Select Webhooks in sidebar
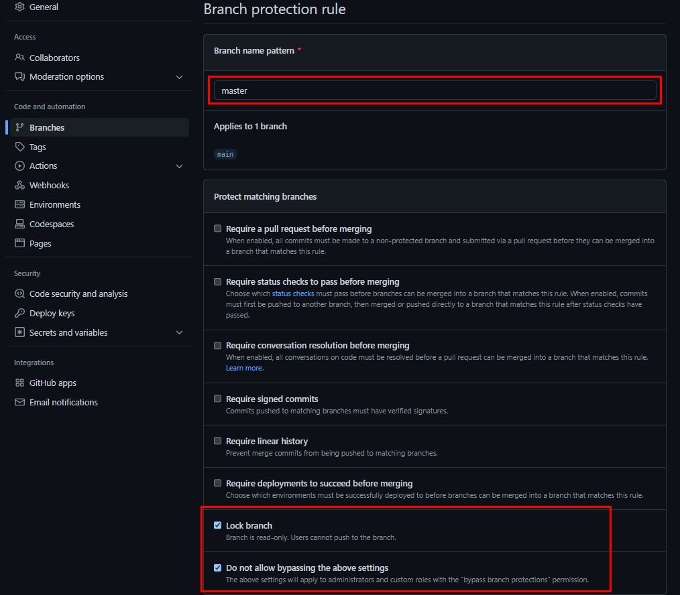Screen dimensions: 680x595 click(x=50, y=185)
